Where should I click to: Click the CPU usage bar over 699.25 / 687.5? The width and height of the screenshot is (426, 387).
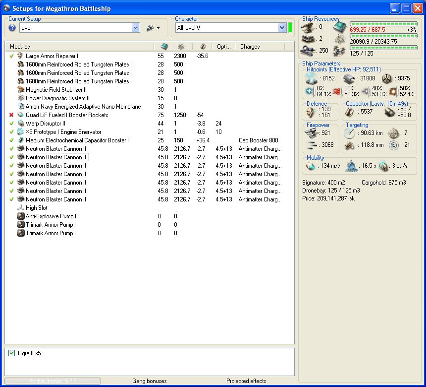(x=383, y=24)
